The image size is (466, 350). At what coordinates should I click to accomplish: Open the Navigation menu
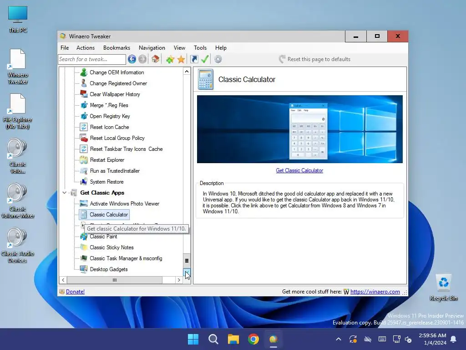(x=152, y=47)
